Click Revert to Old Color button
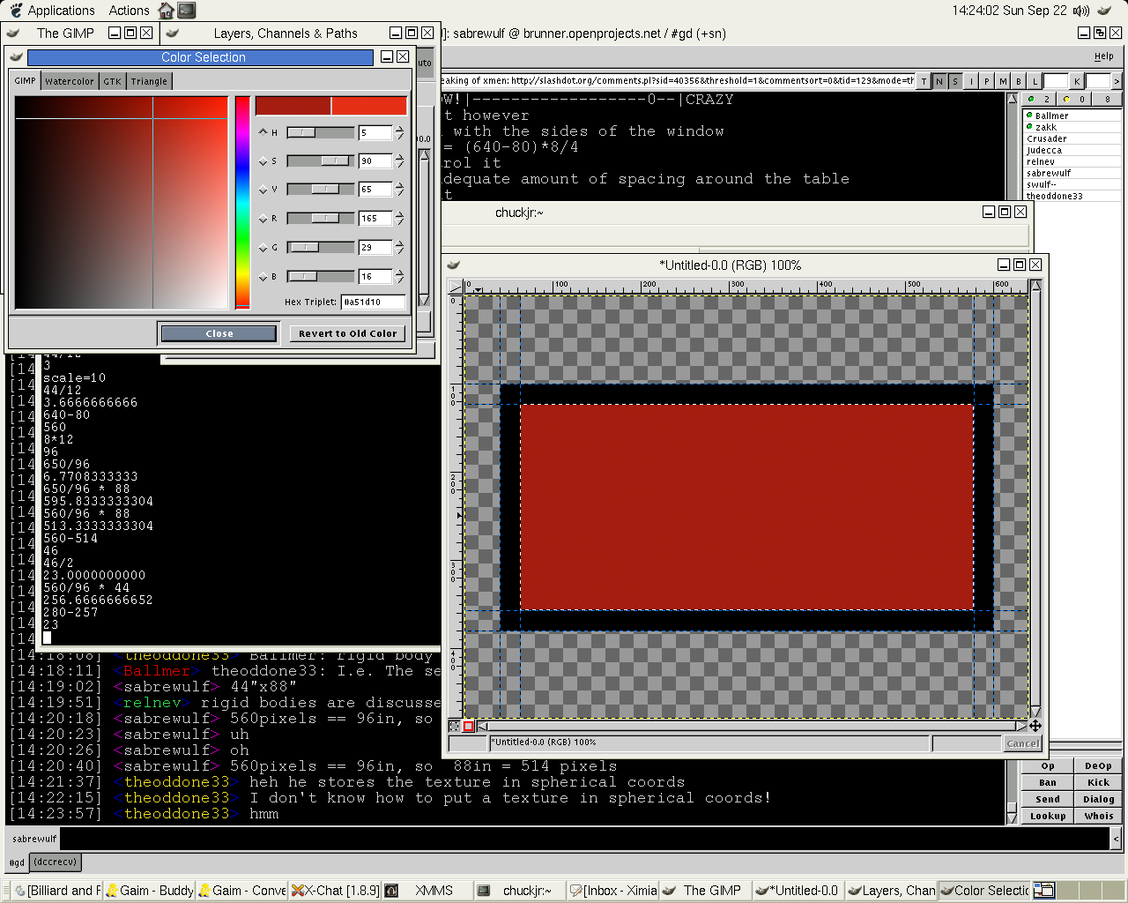 click(x=347, y=333)
